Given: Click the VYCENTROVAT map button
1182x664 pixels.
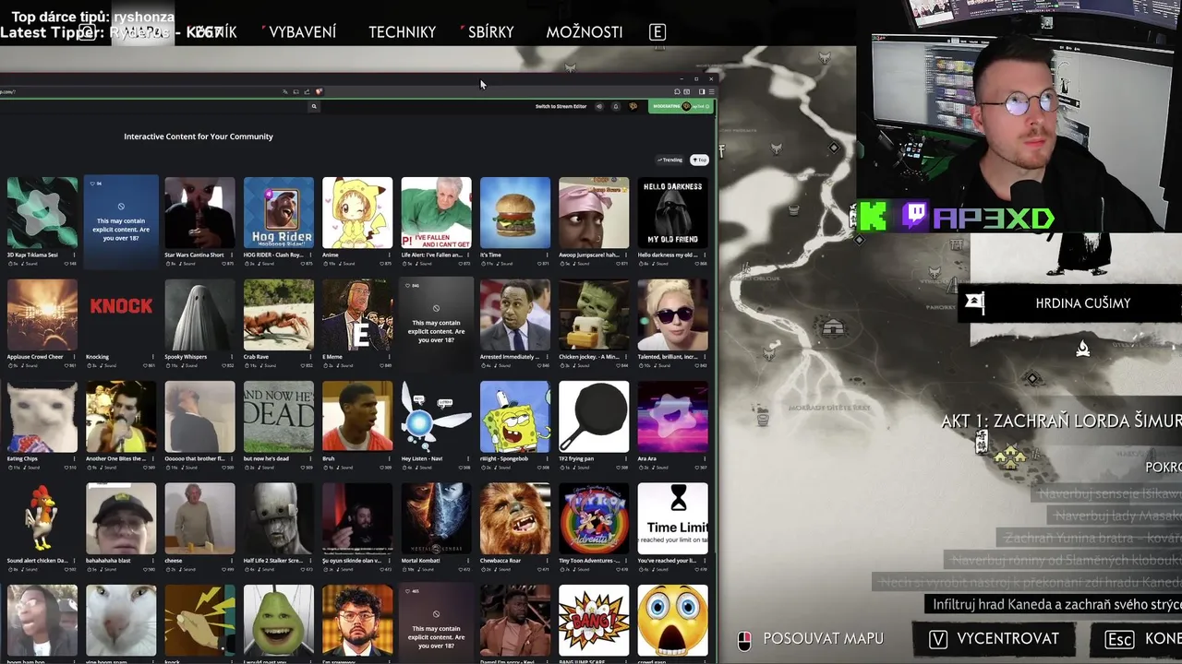Looking at the screenshot, I should point(994,638).
